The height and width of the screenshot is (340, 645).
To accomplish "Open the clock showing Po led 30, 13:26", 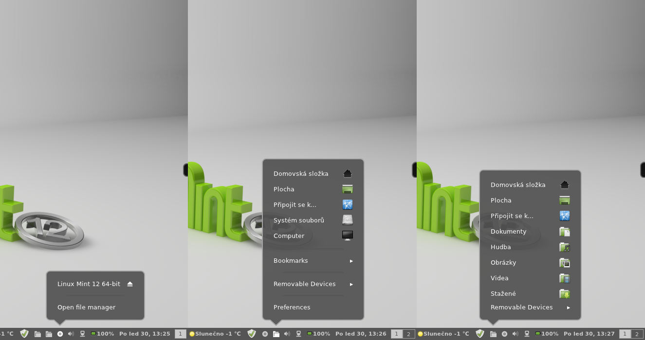I will coord(361,334).
